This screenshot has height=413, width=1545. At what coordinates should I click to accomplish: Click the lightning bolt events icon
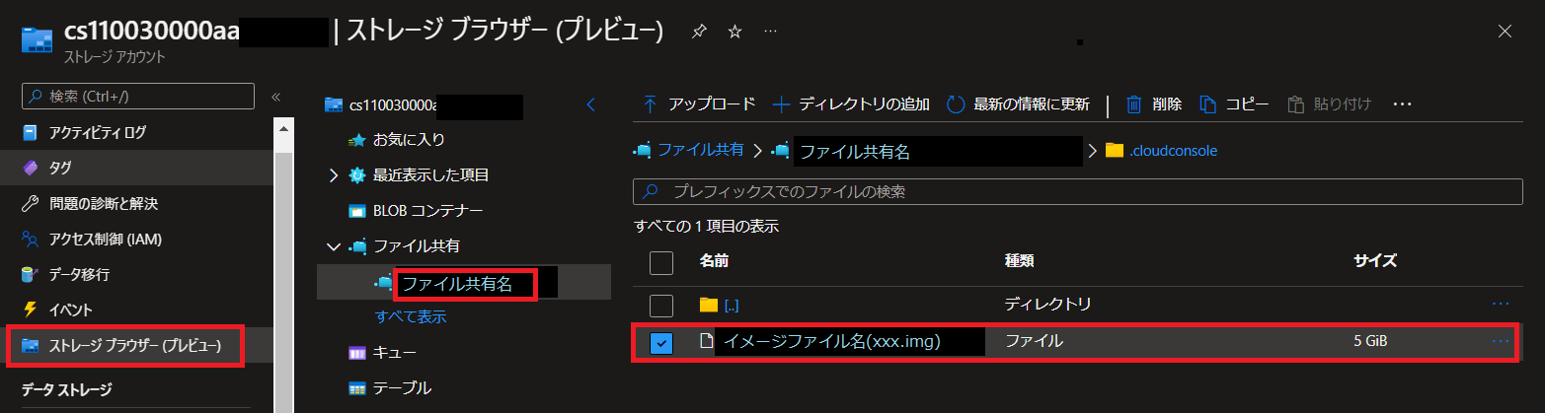pyautogui.click(x=30, y=310)
